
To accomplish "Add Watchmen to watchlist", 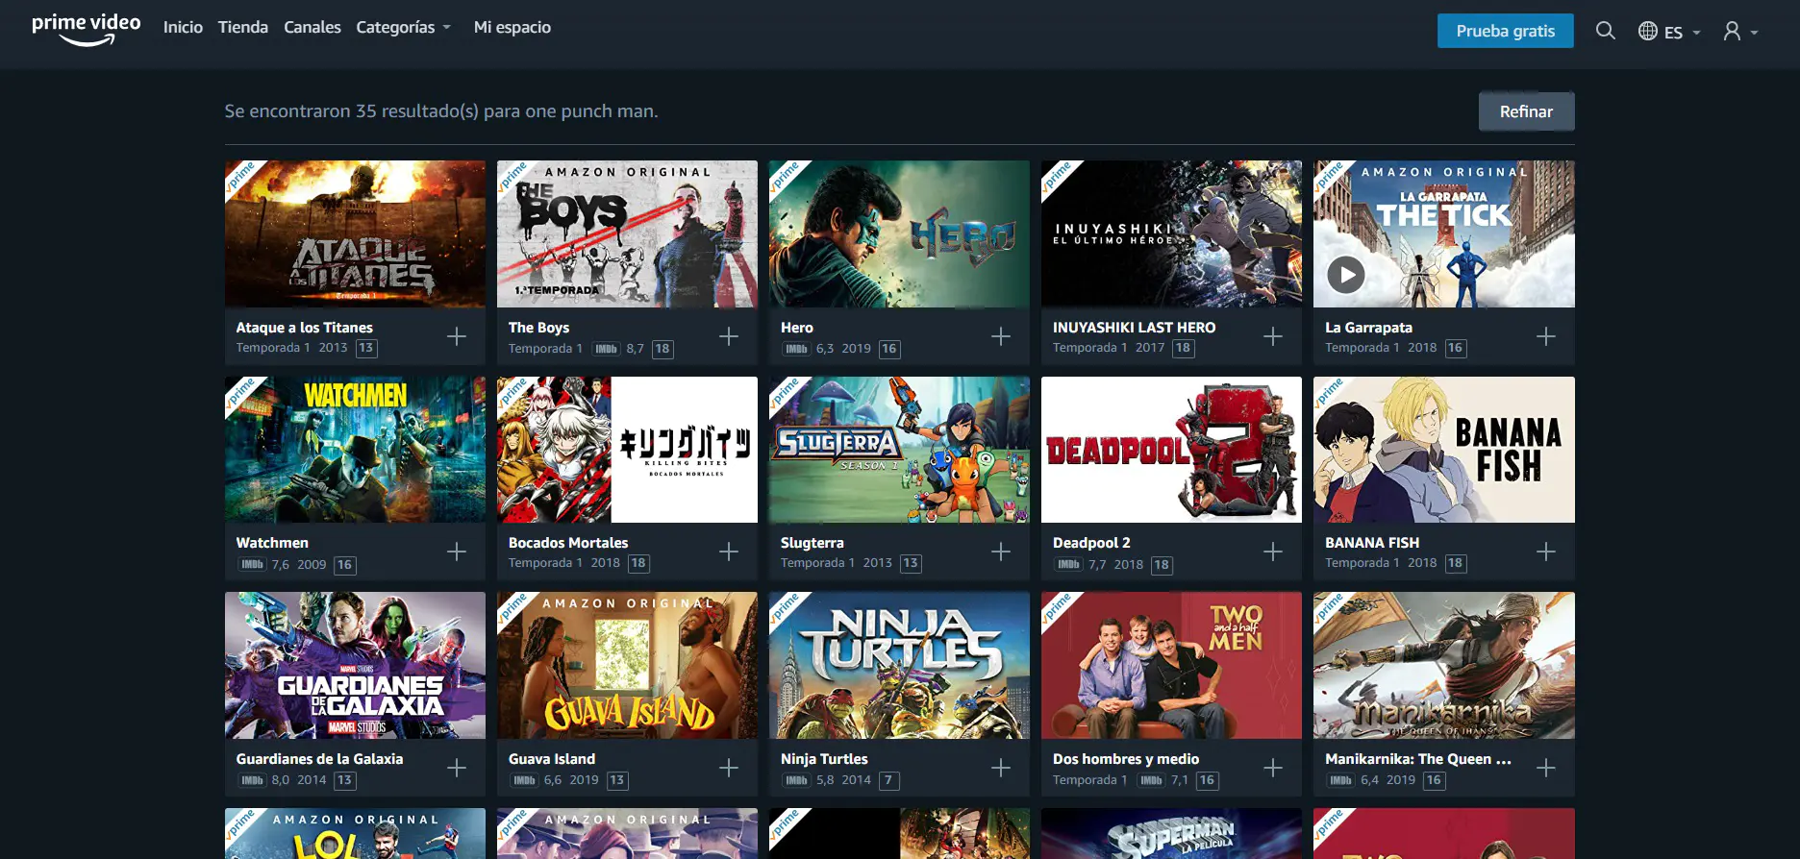I will 457,552.
